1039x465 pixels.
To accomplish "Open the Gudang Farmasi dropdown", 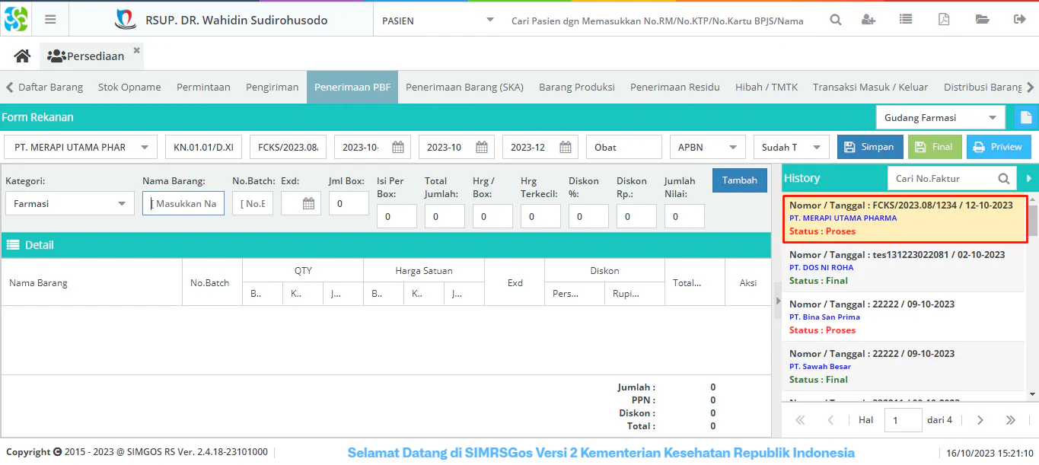I will click(x=993, y=118).
